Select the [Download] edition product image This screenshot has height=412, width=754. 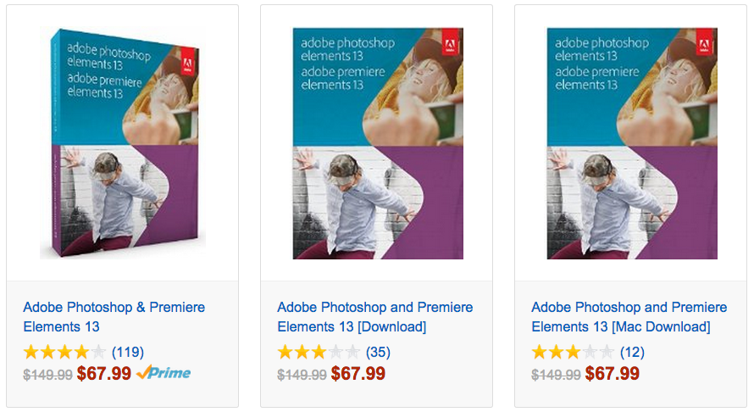(x=378, y=144)
